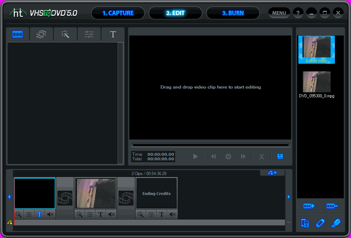Select the Edited Video thumbnail
This screenshot has height=238, width=351.
pyautogui.click(x=317, y=50)
